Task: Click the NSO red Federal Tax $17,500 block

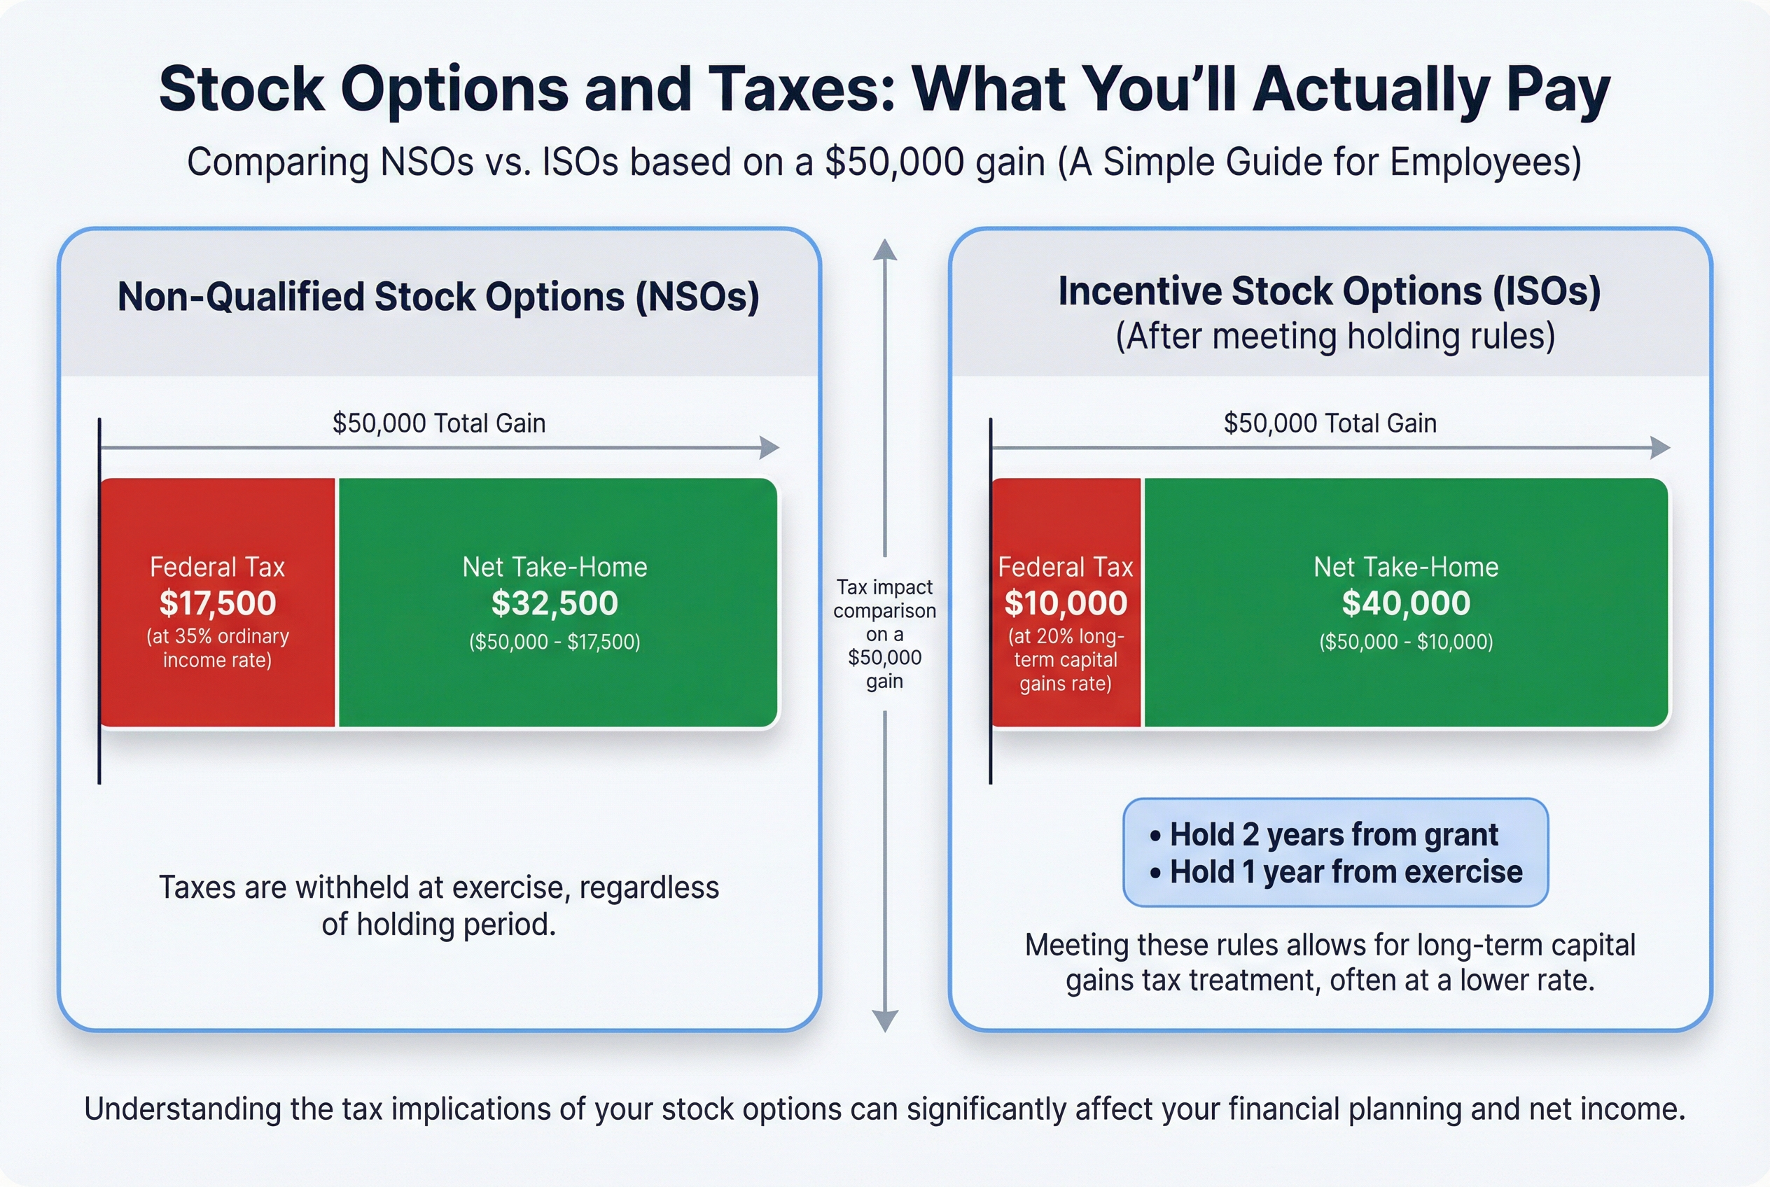Action: coord(217,603)
